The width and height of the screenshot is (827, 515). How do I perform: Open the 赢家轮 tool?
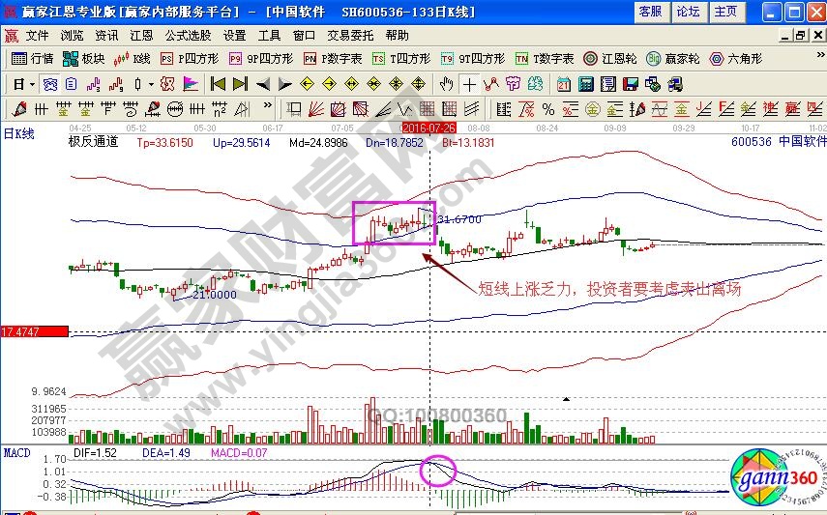click(x=673, y=58)
